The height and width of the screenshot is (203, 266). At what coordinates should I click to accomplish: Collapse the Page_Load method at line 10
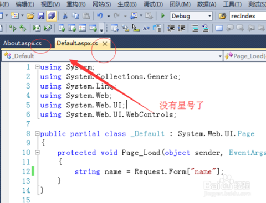[x=37, y=152]
